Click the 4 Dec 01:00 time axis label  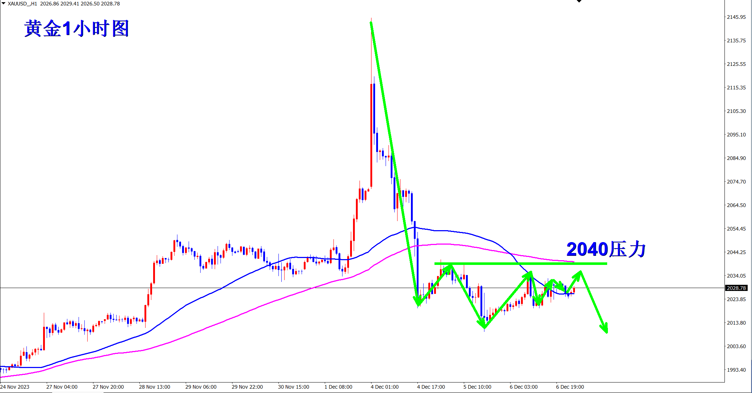coord(385,387)
